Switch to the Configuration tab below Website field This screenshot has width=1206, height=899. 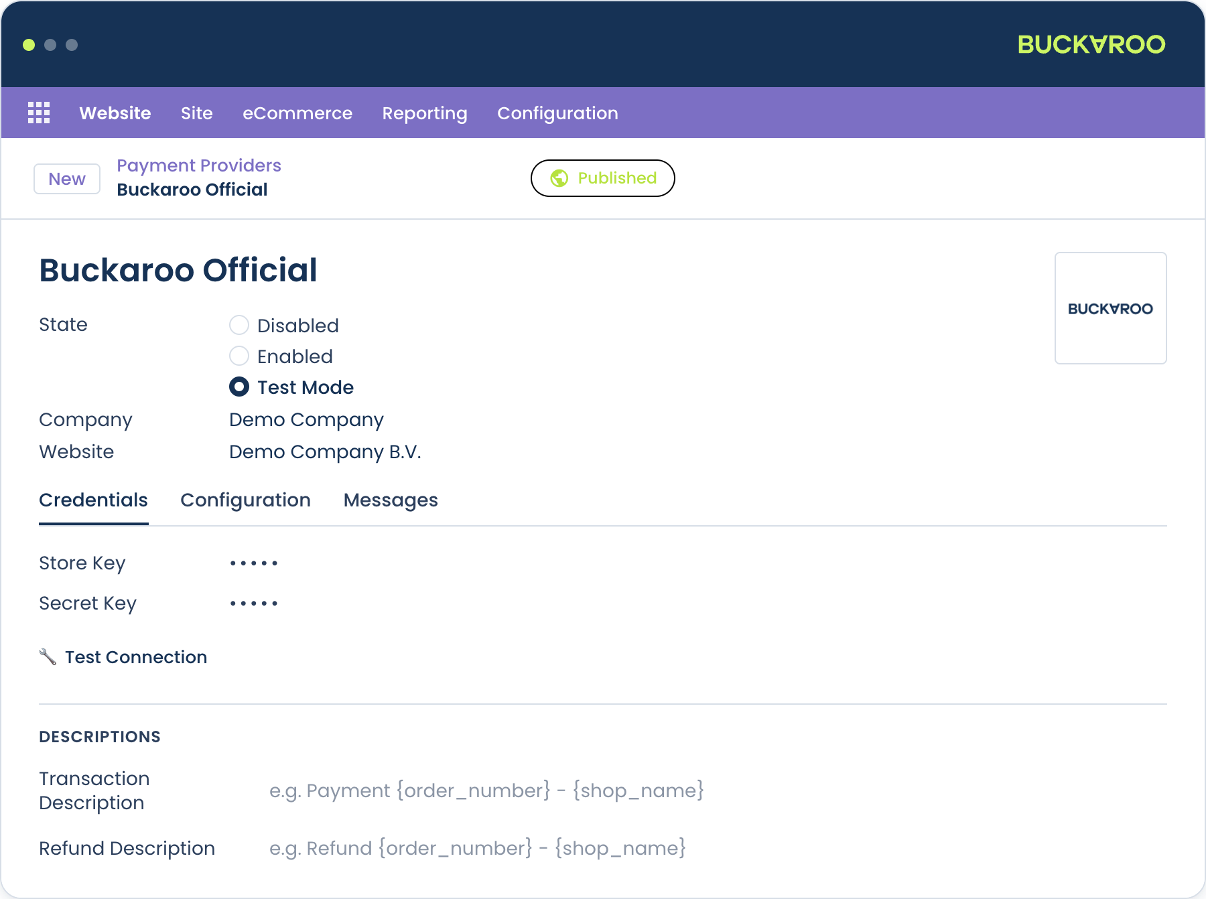[245, 500]
